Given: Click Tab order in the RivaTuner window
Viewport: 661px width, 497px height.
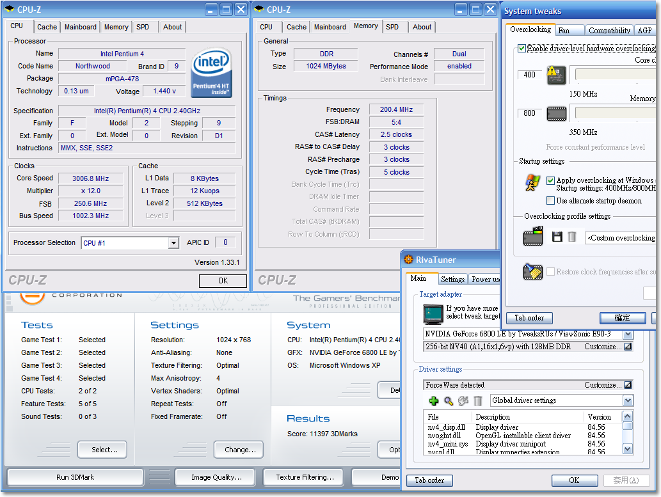Looking at the screenshot, I should point(429,480).
